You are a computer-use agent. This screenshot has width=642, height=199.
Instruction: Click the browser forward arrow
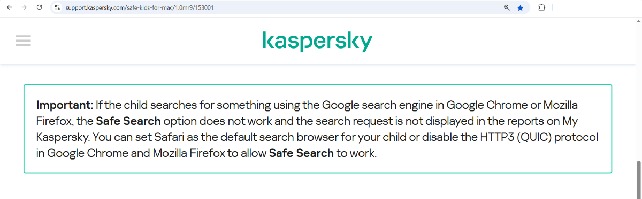tap(24, 8)
